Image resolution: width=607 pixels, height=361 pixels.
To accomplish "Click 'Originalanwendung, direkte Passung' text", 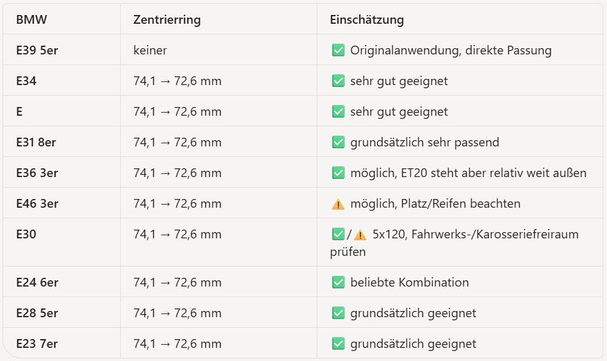I will pos(451,50).
